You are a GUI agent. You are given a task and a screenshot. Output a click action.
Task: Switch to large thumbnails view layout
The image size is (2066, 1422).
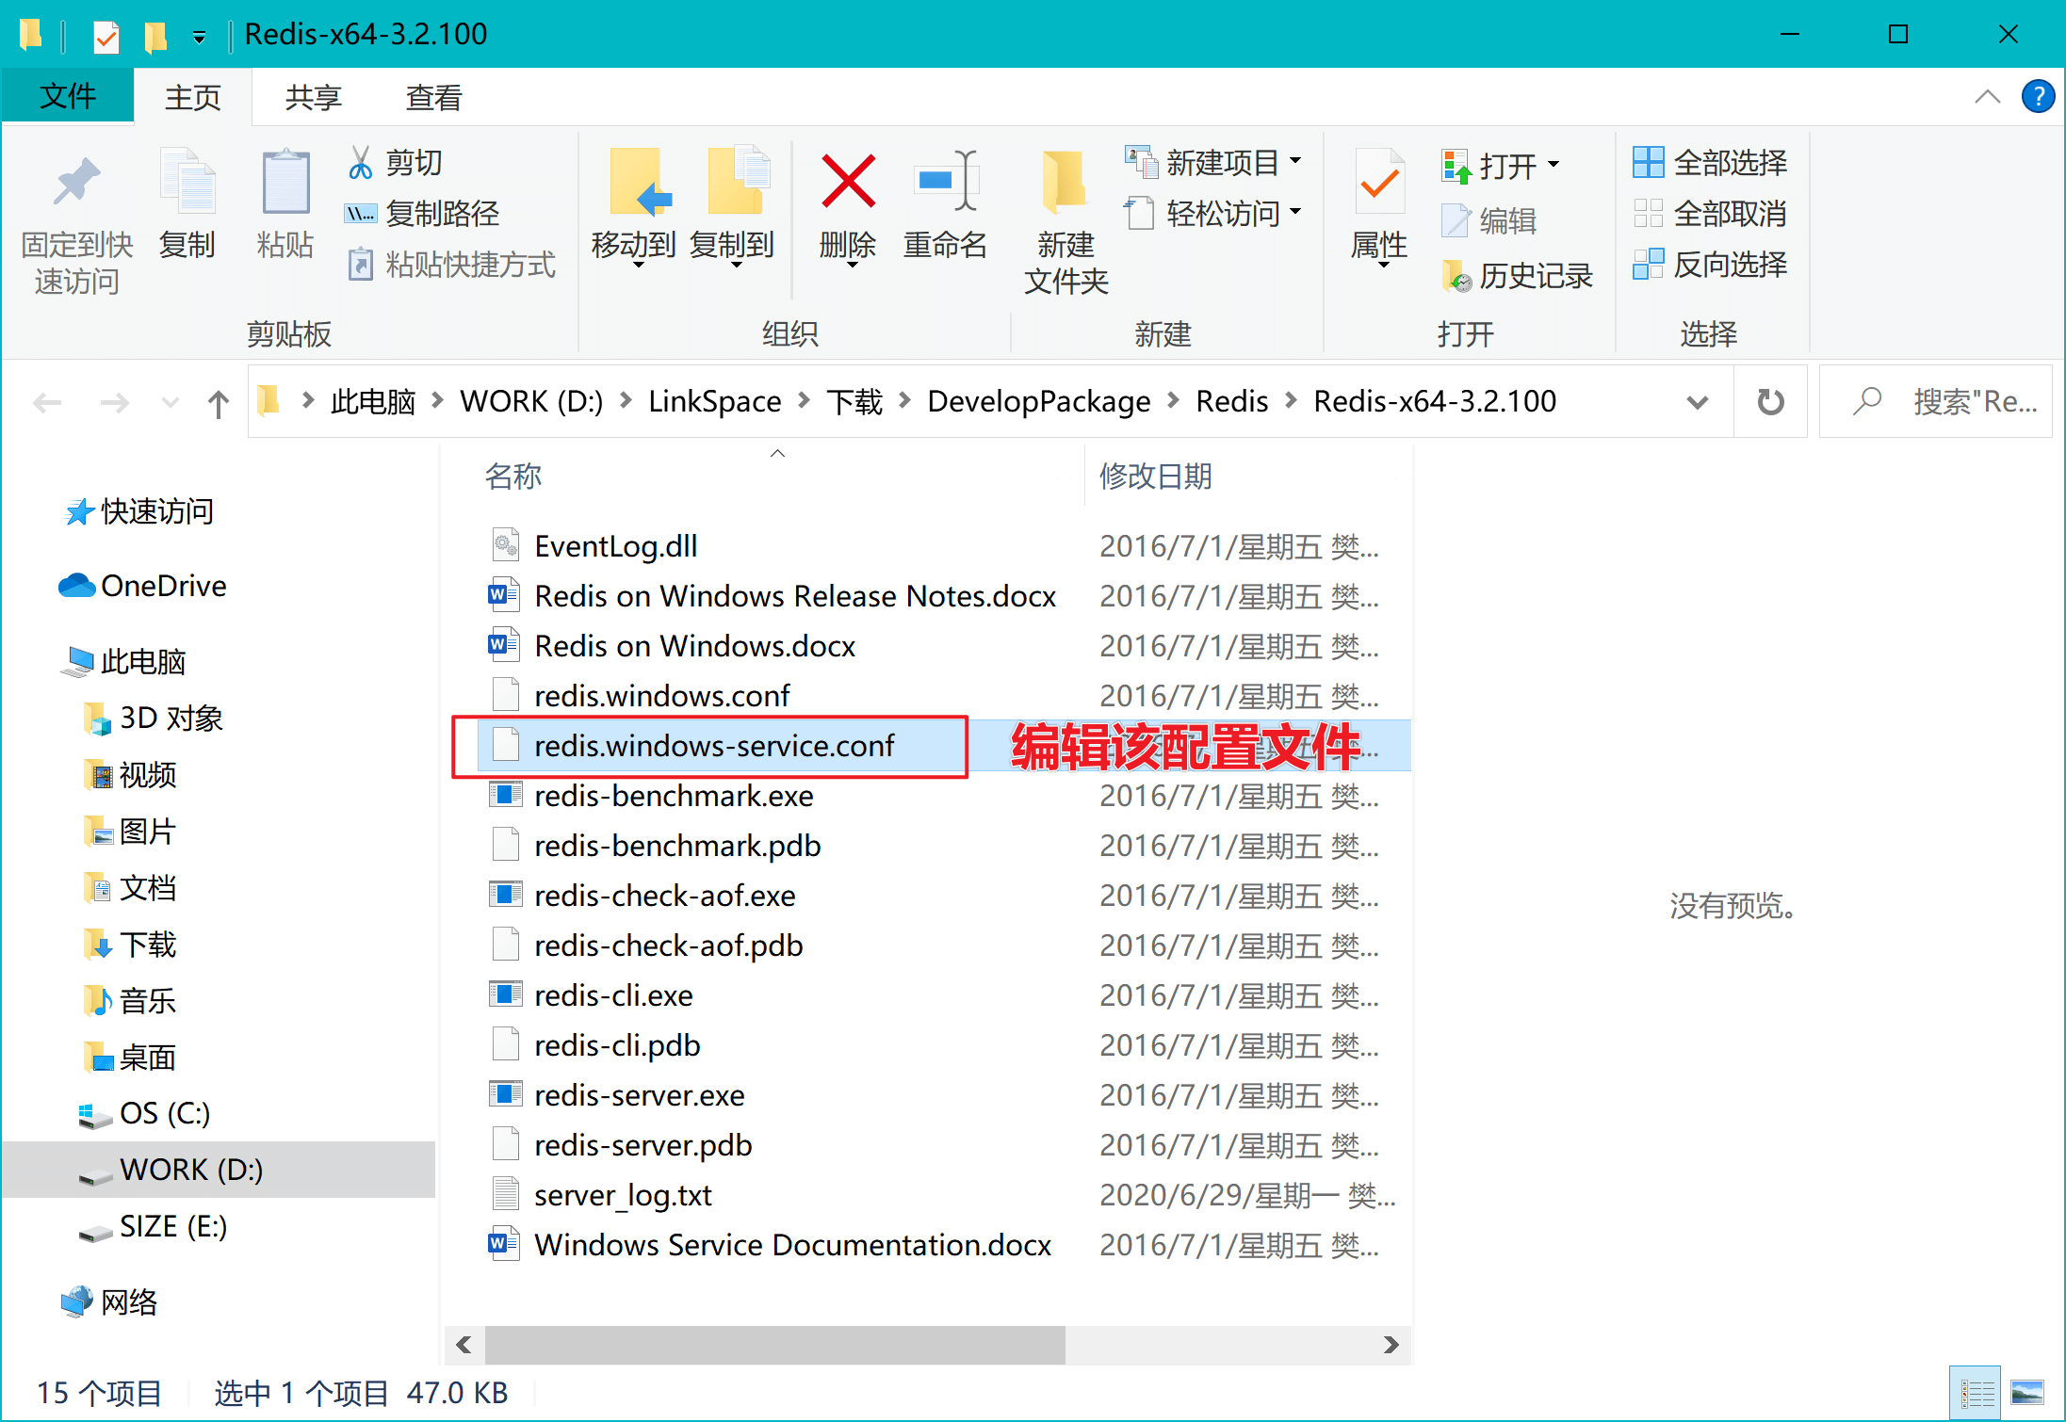click(x=2026, y=1392)
